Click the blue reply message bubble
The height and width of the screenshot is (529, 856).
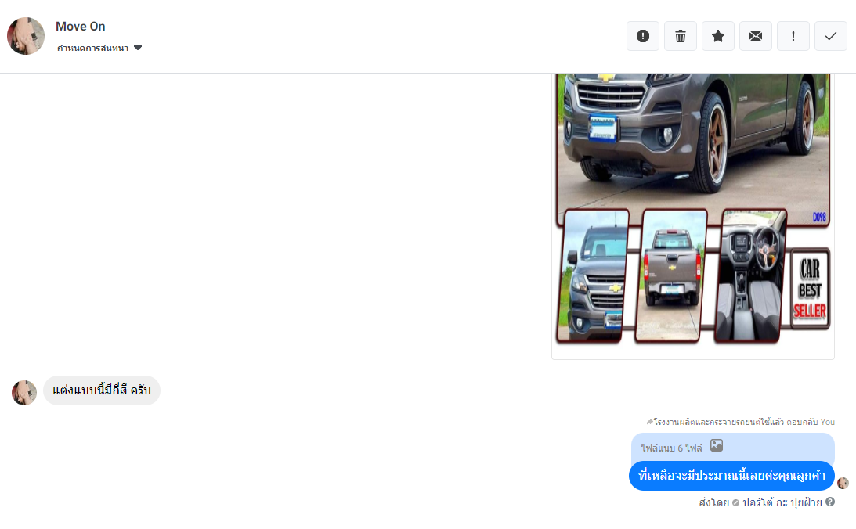pos(731,476)
